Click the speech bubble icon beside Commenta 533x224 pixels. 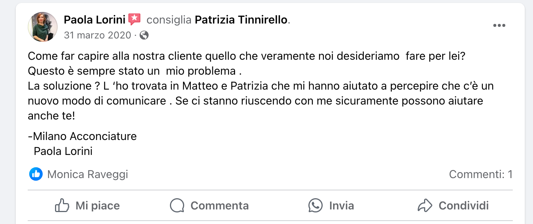177,206
